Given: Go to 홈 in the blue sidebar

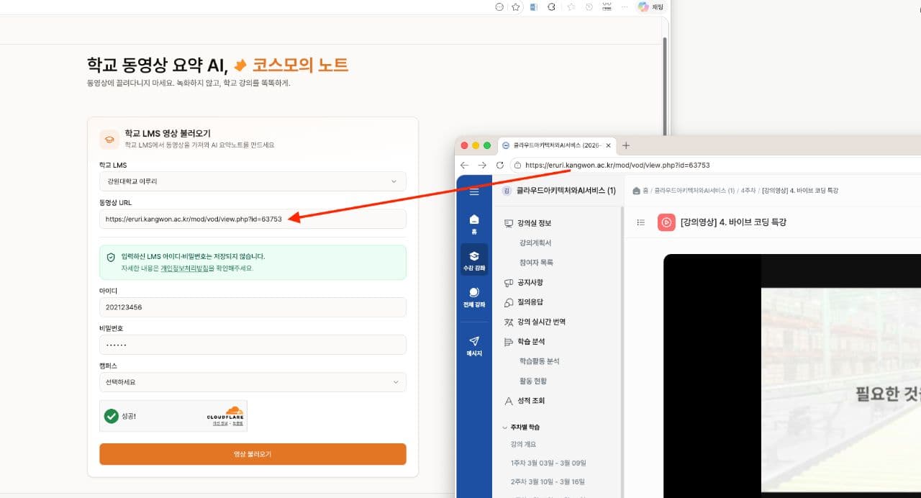Looking at the screenshot, I should tap(473, 224).
